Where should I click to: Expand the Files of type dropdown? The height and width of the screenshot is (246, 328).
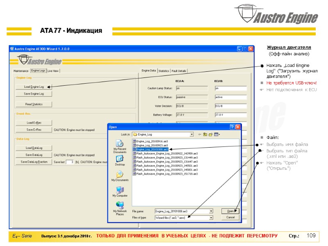[x=211, y=218]
